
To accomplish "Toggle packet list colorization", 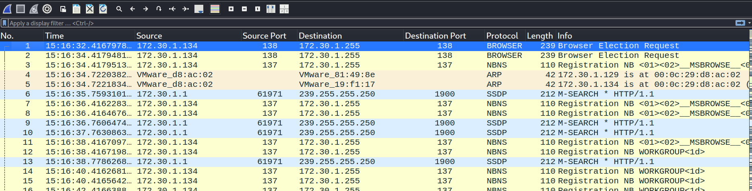I will pos(215,9).
